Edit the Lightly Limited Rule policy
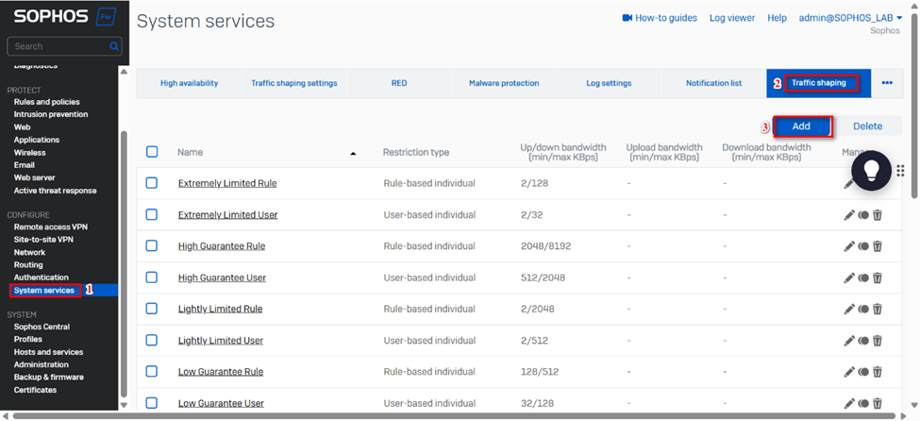The image size is (920, 421). tap(849, 310)
